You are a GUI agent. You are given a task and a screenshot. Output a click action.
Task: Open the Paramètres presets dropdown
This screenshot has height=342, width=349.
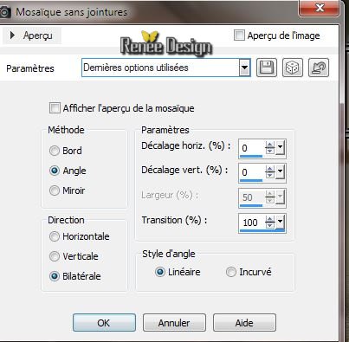click(x=244, y=68)
